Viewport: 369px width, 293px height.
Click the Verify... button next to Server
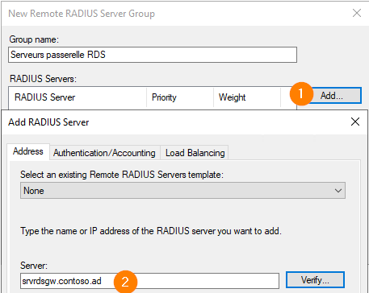[x=315, y=280]
